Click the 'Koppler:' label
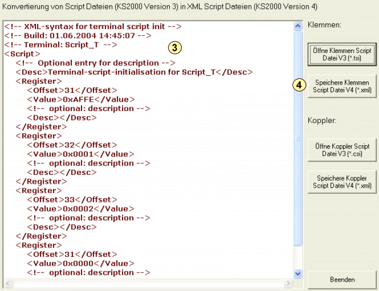 [x=322, y=121]
